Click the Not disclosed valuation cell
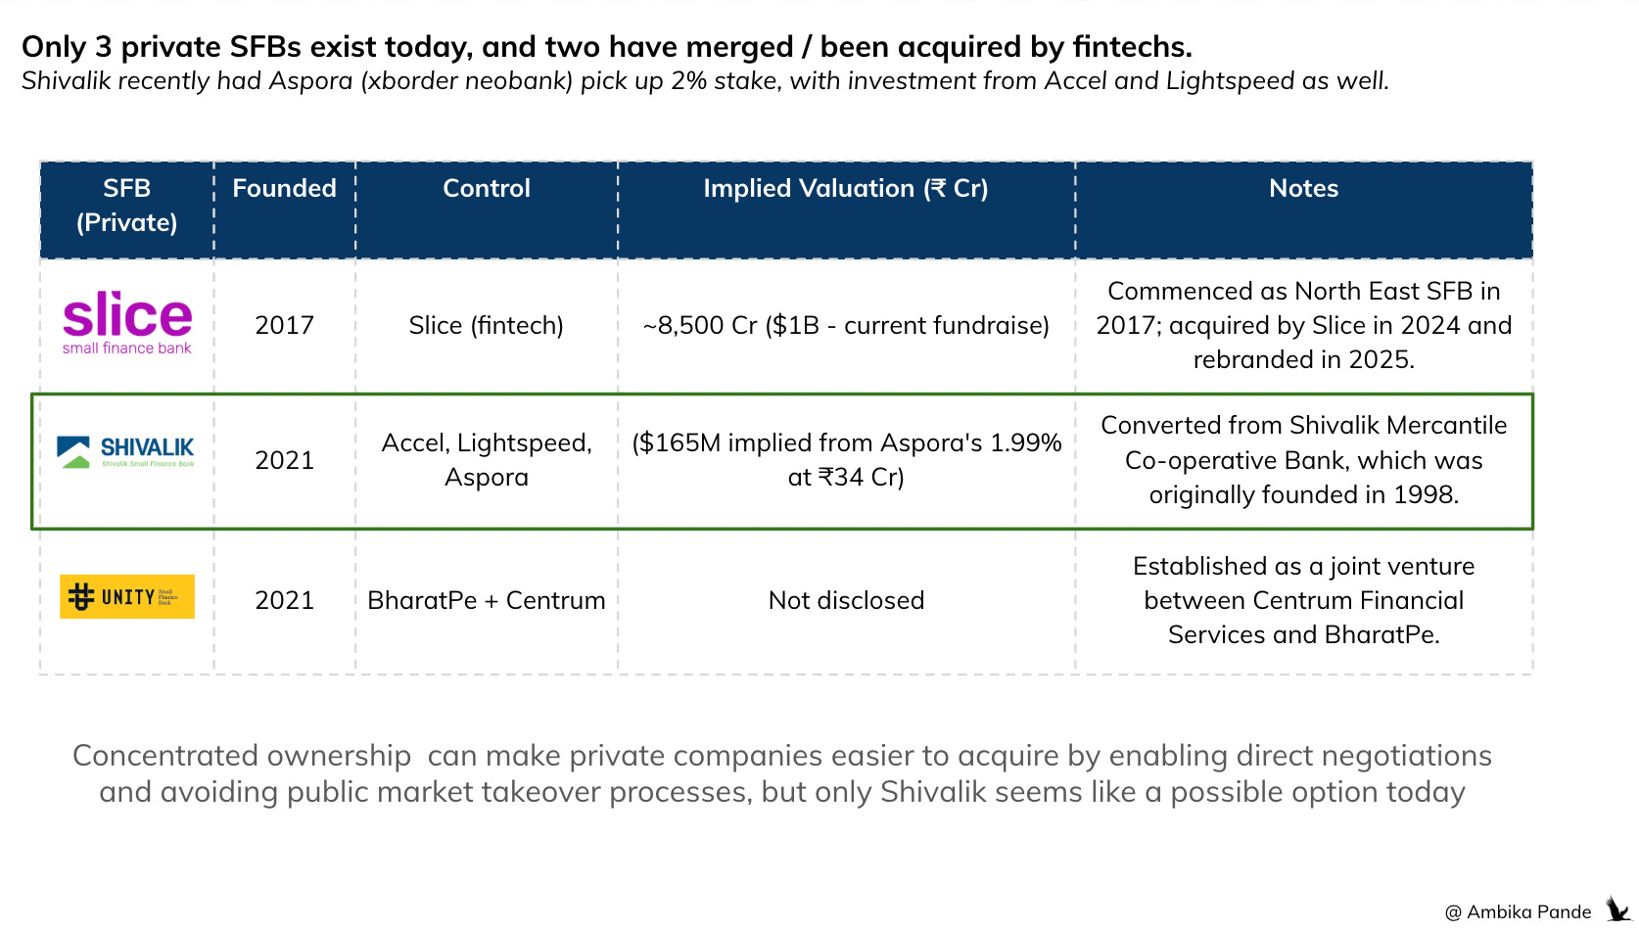Screen dimensions: 1639x930 coord(846,600)
